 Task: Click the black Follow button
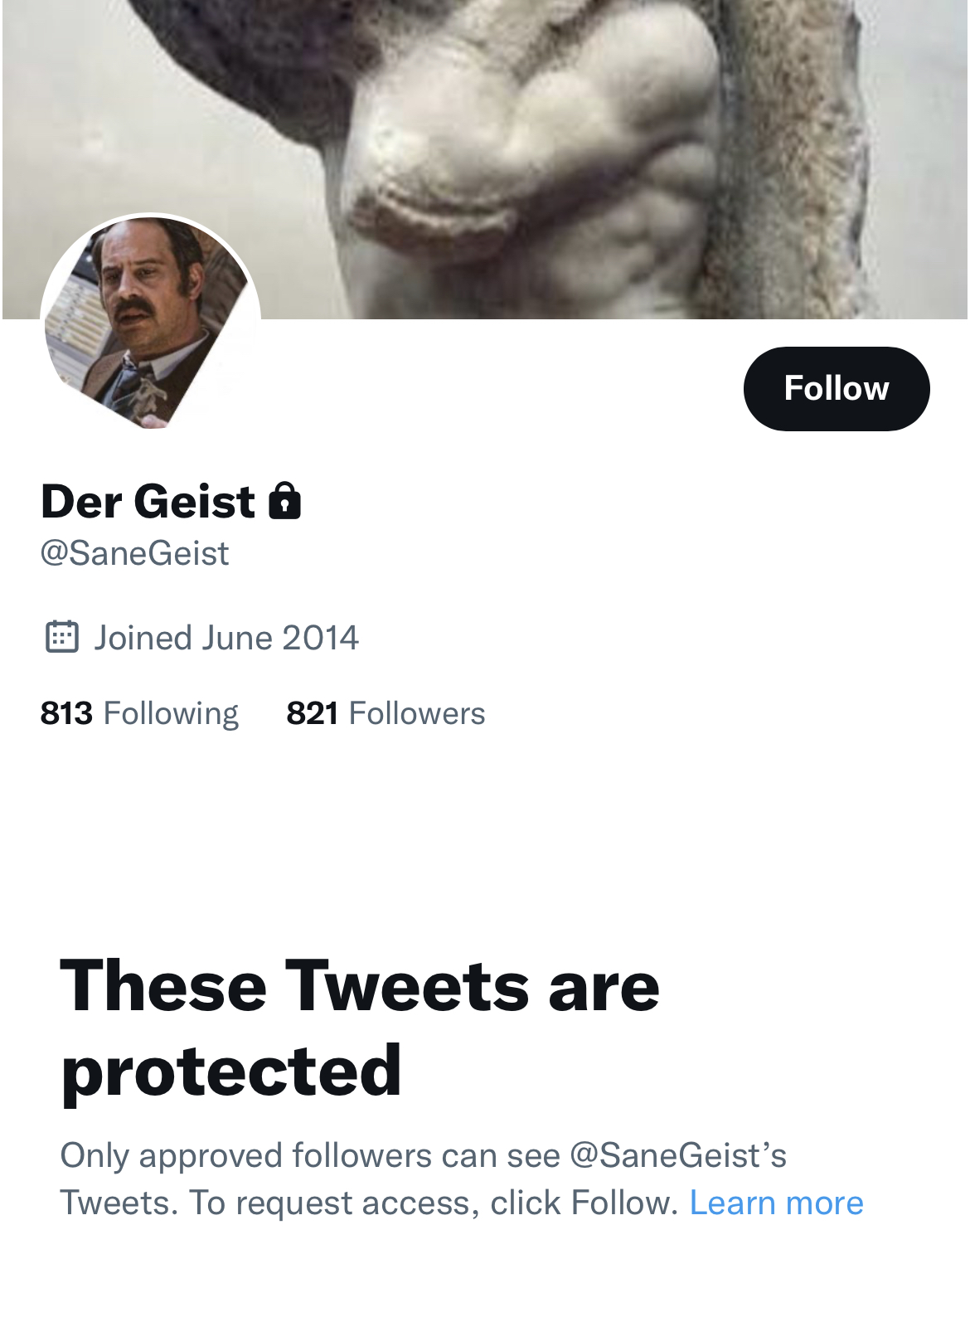(x=836, y=388)
